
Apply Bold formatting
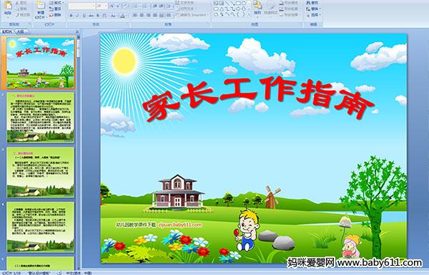point(71,16)
